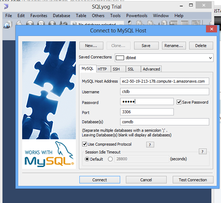Click the white color box beside dbtest
This screenshot has height=203, width=221.
[120, 58]
